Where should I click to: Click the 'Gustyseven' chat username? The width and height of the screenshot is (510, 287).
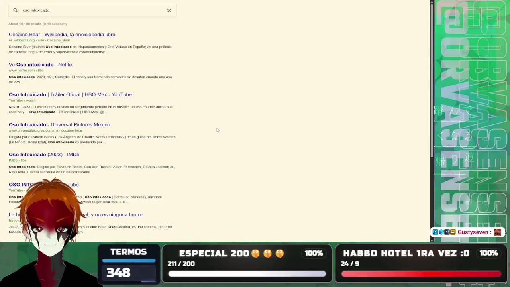point(473,232)
